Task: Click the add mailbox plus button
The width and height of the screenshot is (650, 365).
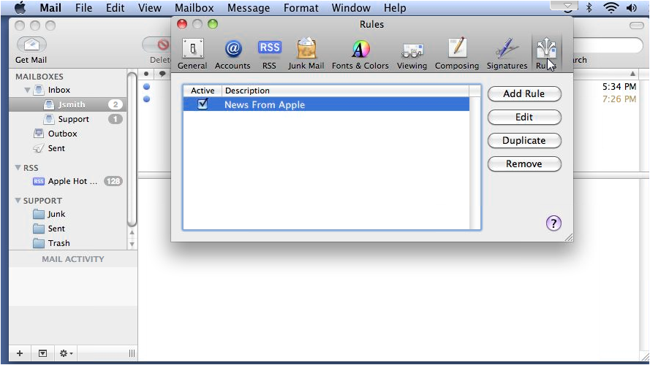Action: [x=20, y=353]
